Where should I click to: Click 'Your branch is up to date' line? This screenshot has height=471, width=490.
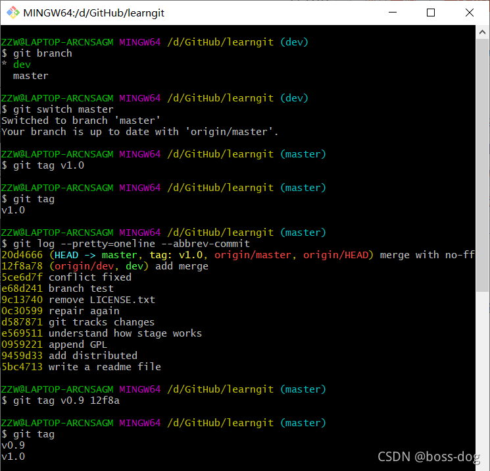pos(139,132)
